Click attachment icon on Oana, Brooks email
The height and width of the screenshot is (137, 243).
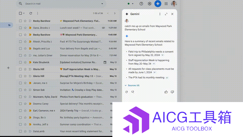(x=103, y=28)
